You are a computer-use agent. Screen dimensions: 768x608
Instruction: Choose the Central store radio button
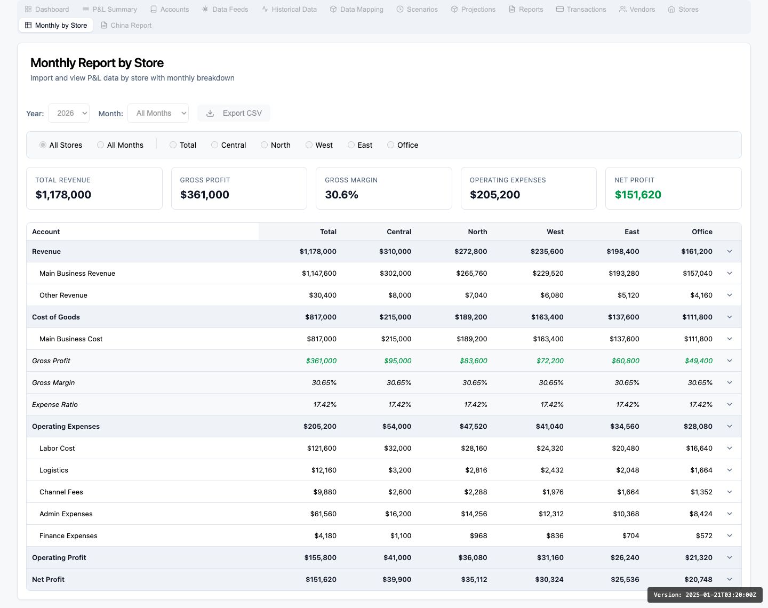[214, 145]
